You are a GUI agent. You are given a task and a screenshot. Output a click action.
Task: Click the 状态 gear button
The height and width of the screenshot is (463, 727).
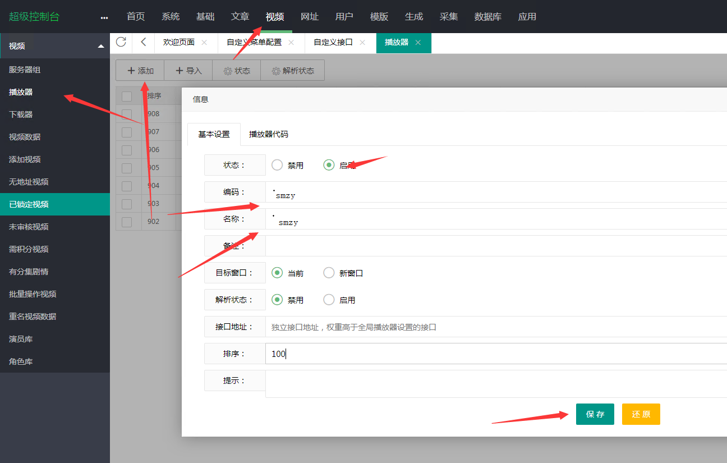(x=236, y=71)
